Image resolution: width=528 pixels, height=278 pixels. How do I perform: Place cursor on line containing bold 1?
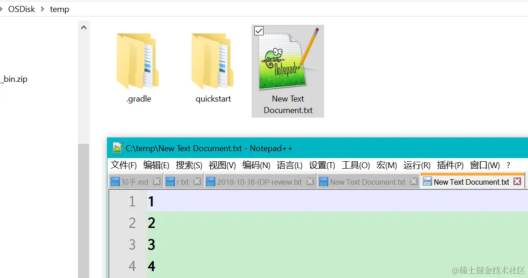coord(337,201)
